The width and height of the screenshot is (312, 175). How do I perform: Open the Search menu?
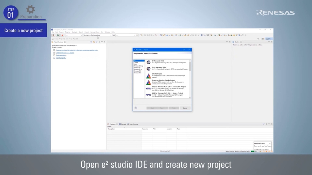[x=81, y=32]
